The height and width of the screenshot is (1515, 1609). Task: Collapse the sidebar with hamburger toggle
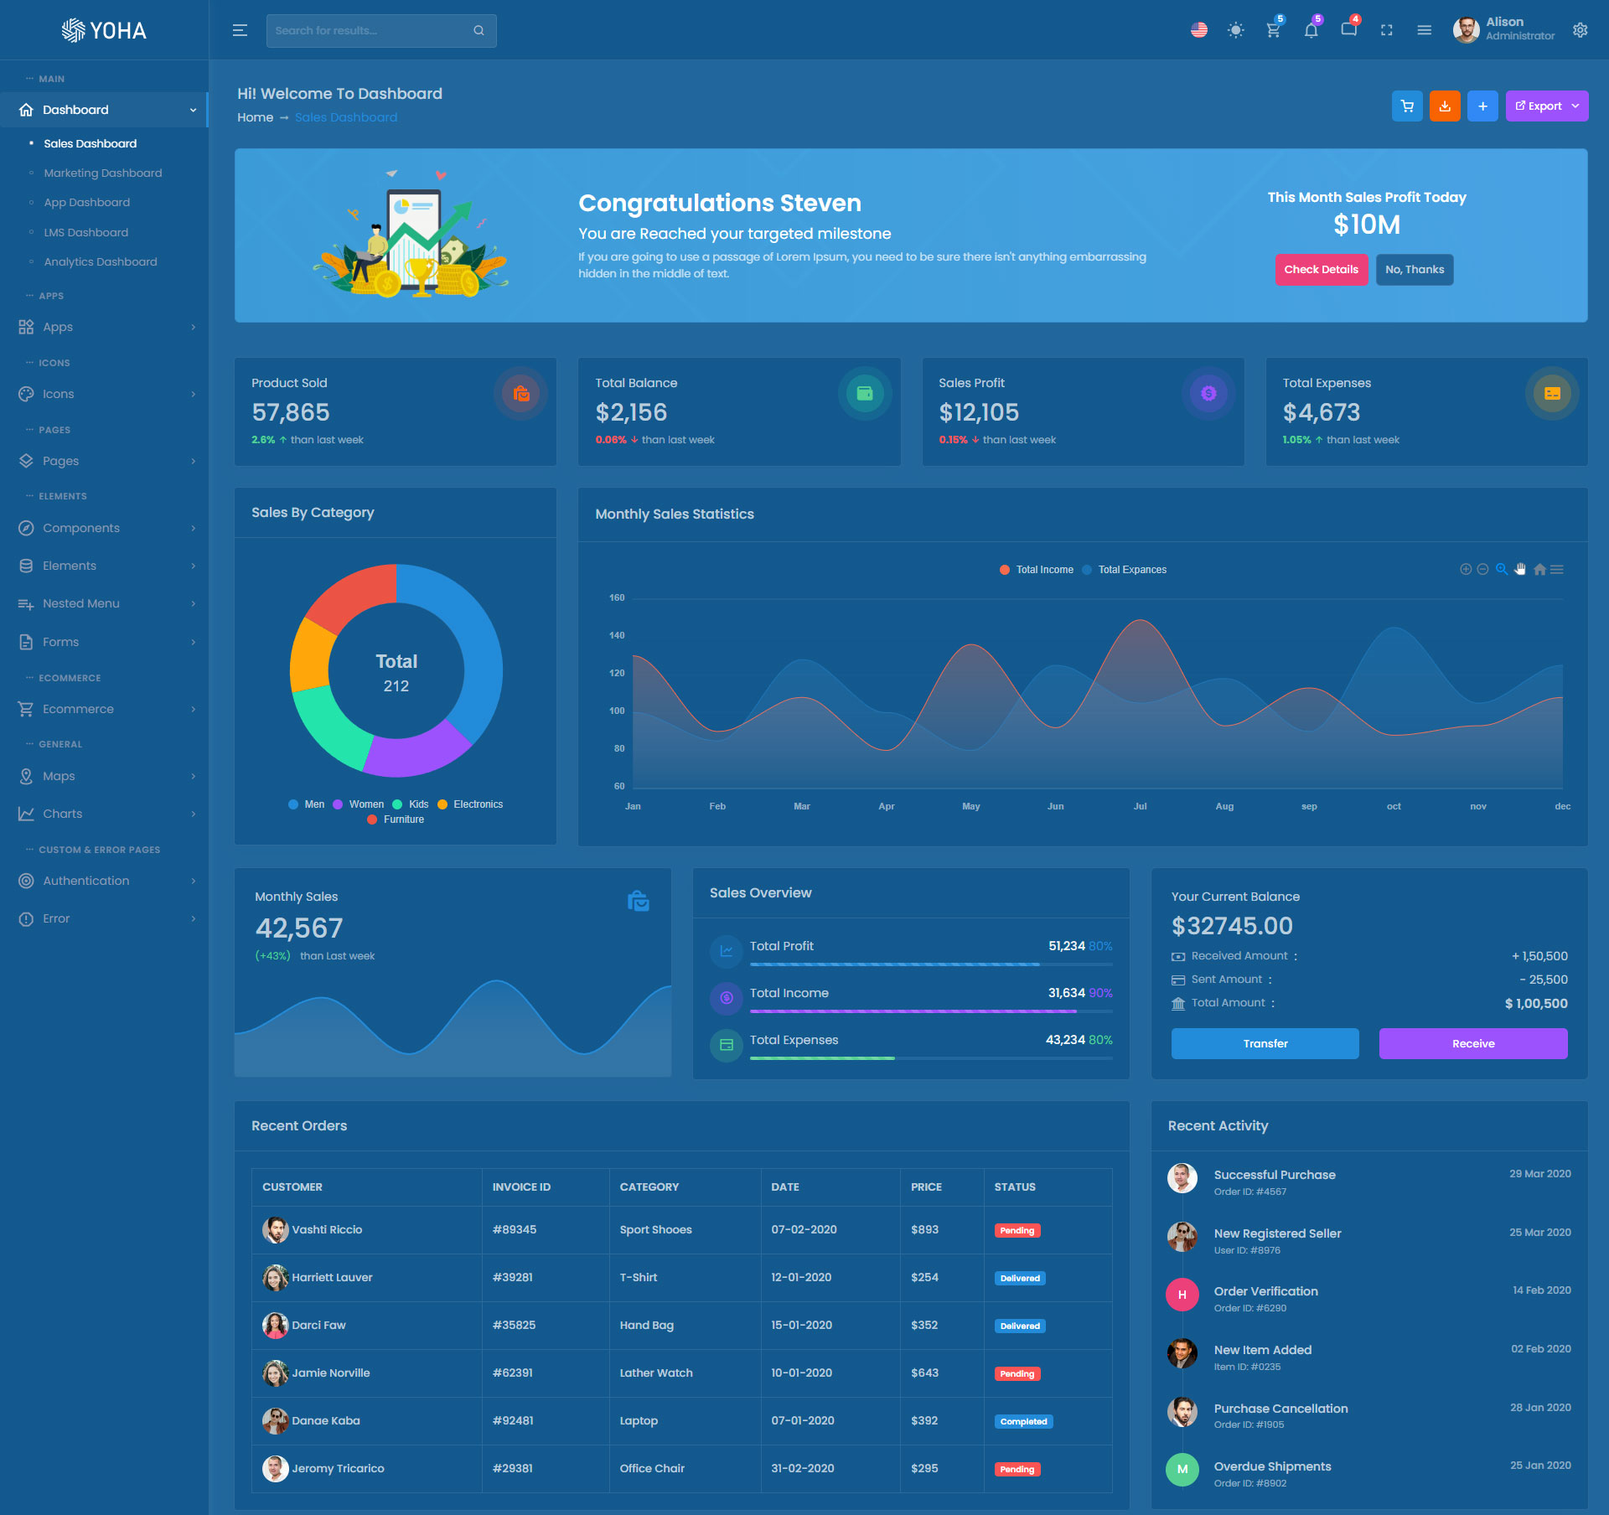click(240, 30)
